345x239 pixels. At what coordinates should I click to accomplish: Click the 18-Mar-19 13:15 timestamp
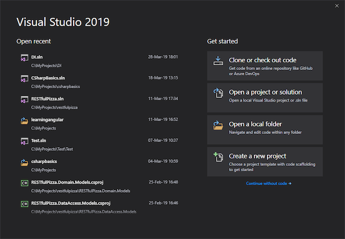pyautogui.click(x=163, y=78)
